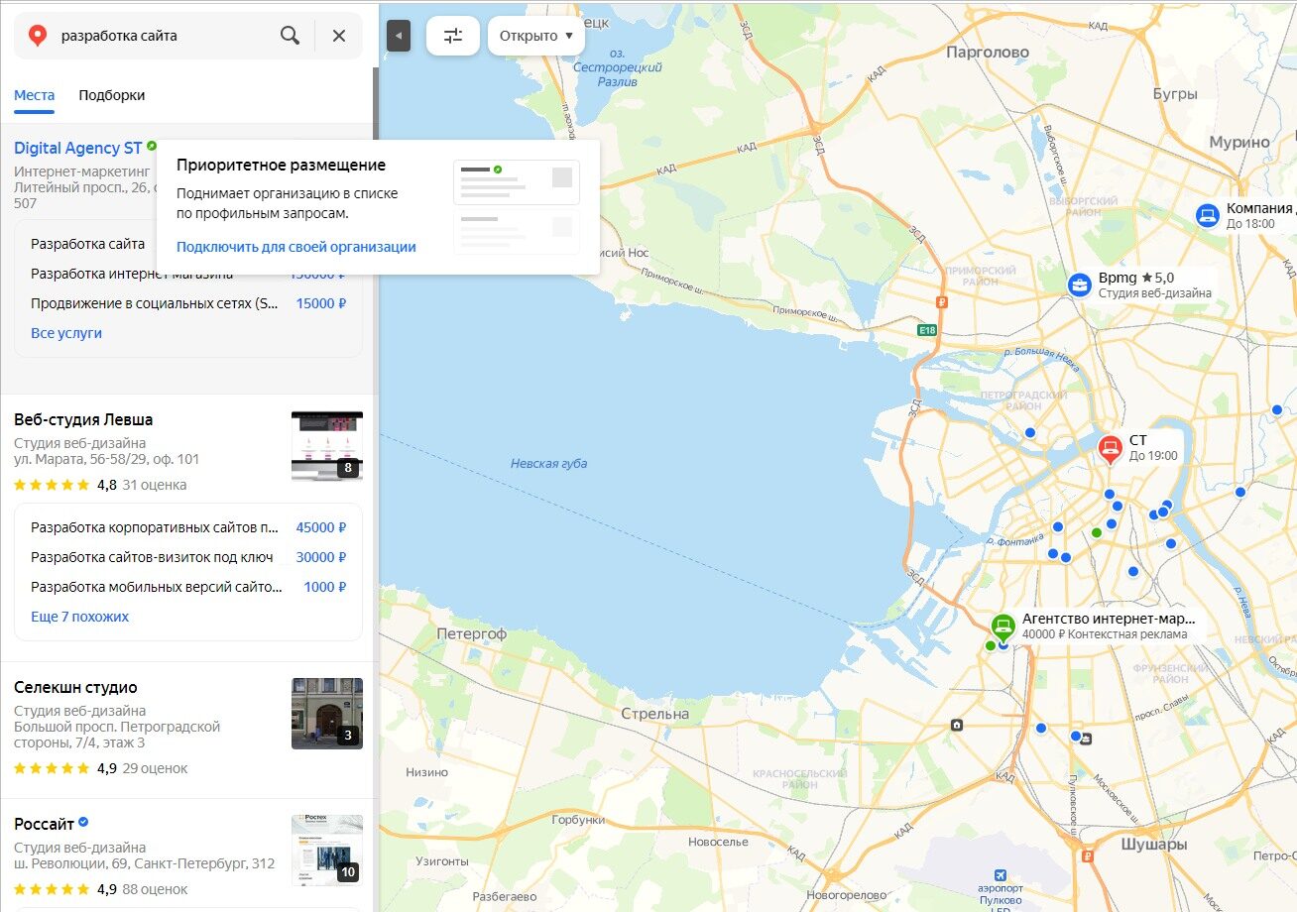The image size is (1297, 912).
Task: Click the Шушары map label
Action: 1154,846
